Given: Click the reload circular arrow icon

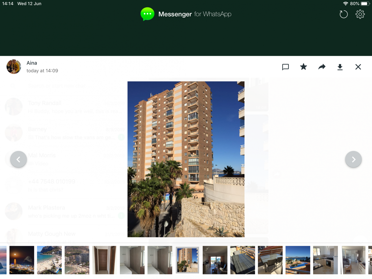Looking at the screenshot, I should tap(344, 14).
